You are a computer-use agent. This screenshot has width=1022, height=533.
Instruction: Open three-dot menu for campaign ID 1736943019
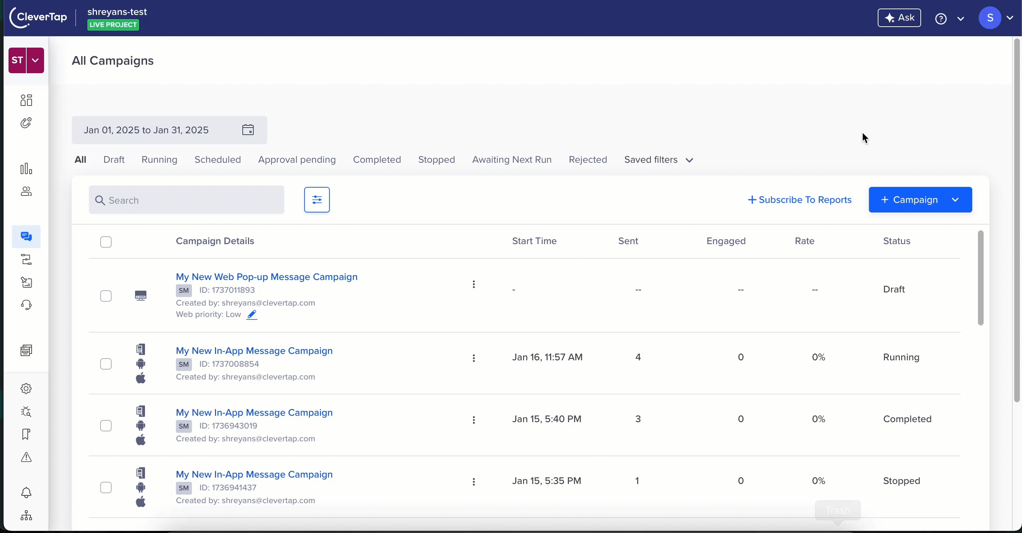[474, 420]
